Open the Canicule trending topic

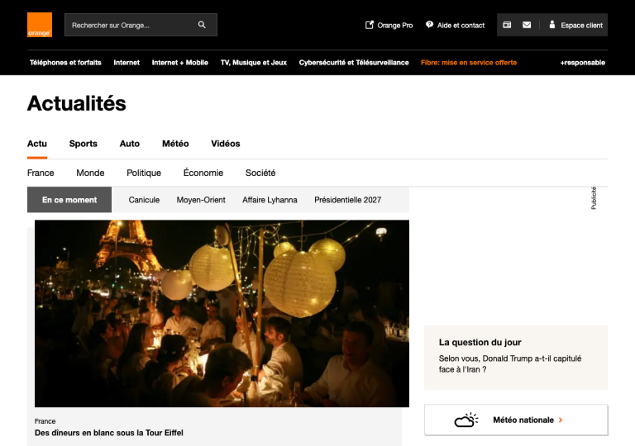144,200
